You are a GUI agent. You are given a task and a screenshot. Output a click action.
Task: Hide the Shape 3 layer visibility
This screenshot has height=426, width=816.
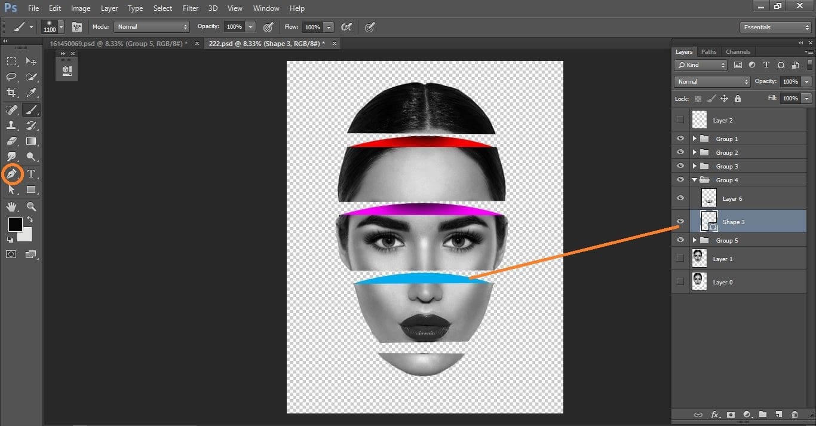[680, 221]
